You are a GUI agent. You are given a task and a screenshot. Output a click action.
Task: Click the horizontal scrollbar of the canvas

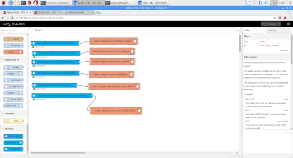click(x=58, y=152)
